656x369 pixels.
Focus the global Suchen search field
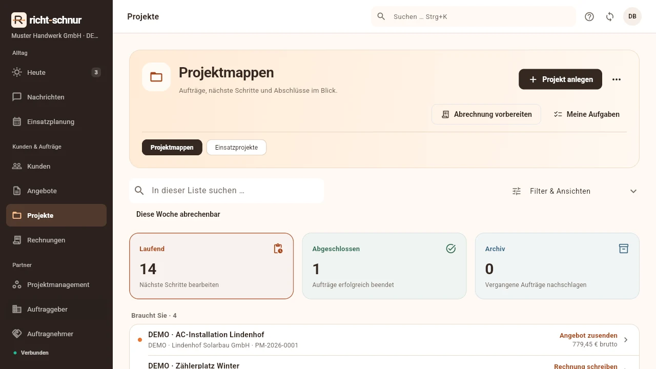coord(474,16)
